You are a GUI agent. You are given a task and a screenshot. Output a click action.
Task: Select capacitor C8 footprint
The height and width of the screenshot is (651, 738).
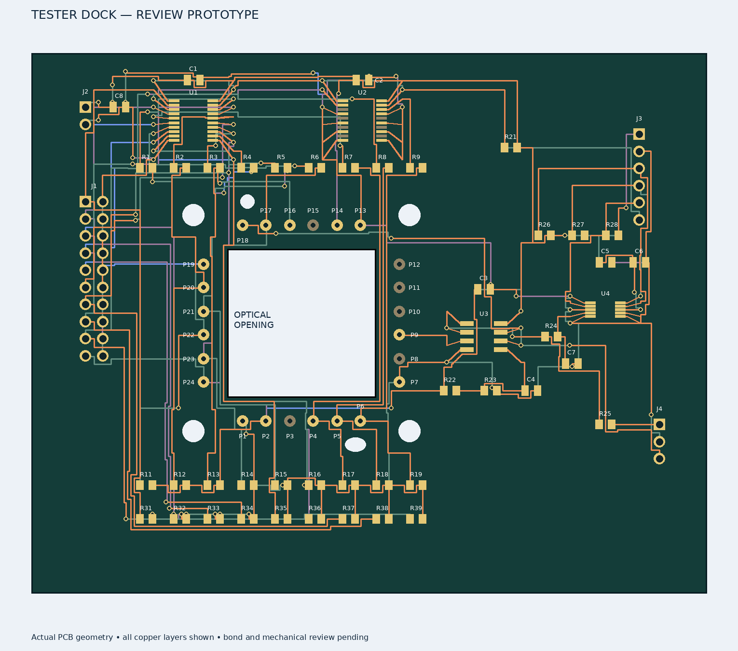point(119,107)
